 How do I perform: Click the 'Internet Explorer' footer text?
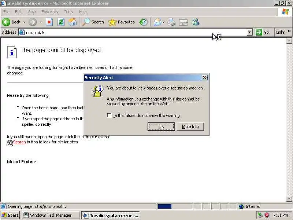[x=21, y=162]
